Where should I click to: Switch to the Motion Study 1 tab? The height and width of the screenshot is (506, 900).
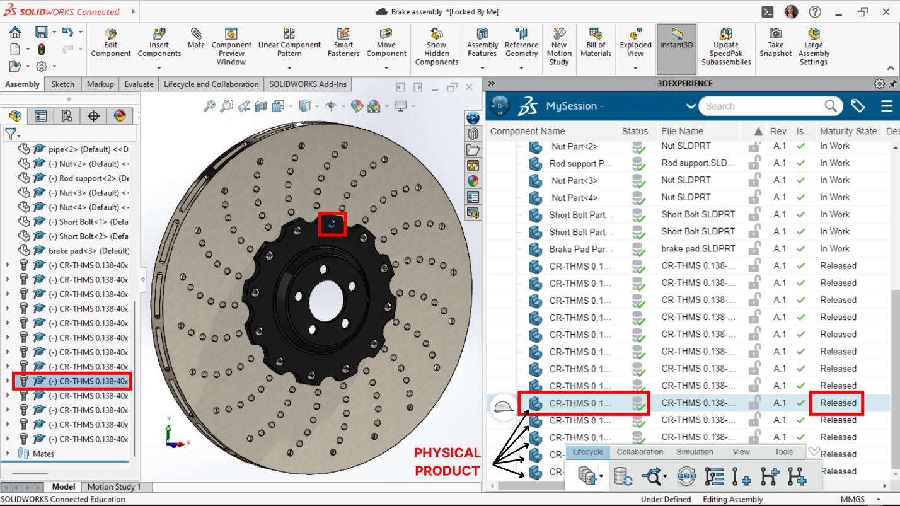coord(113,486)
